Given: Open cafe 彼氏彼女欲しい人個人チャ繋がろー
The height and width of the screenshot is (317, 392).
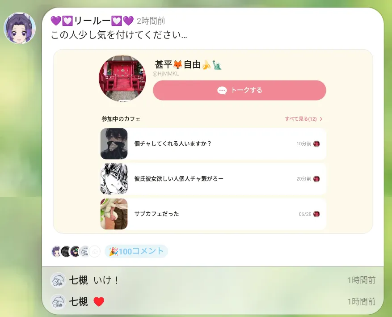Looking at the screenshot, I should point(213,179).
